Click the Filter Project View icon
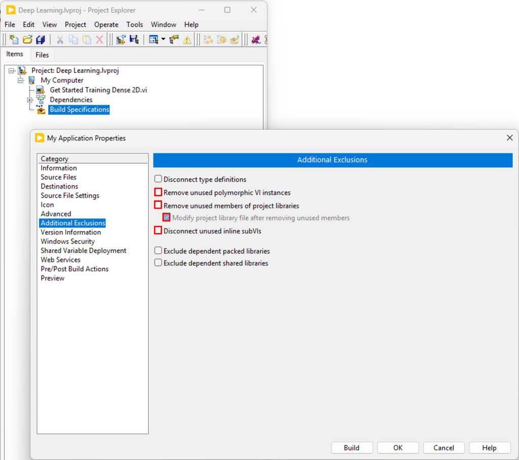The image size is (519, 460). 154,40
